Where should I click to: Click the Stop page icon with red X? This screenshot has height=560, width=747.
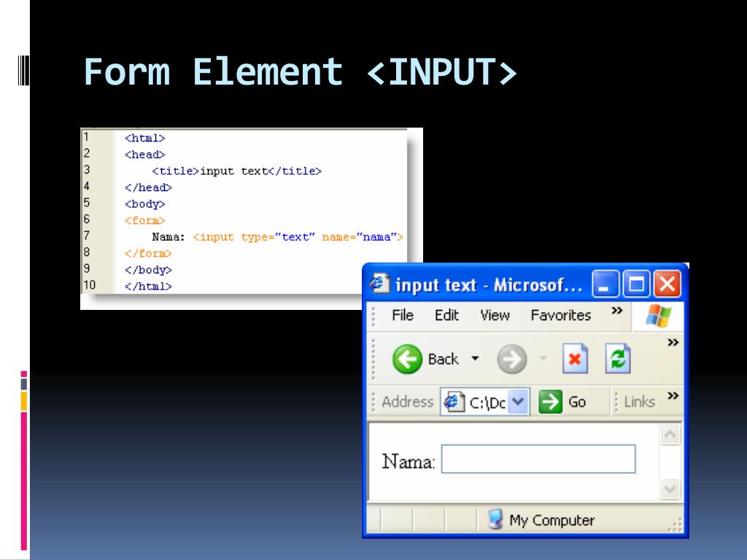coord(575,359)
